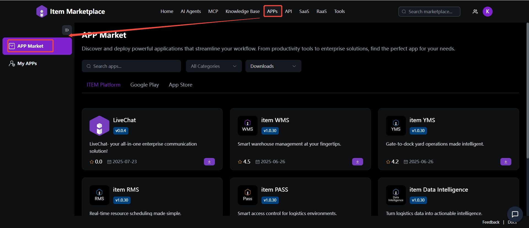
Task: Click the APP Market sidebar icon
Action: pos(12,46)
